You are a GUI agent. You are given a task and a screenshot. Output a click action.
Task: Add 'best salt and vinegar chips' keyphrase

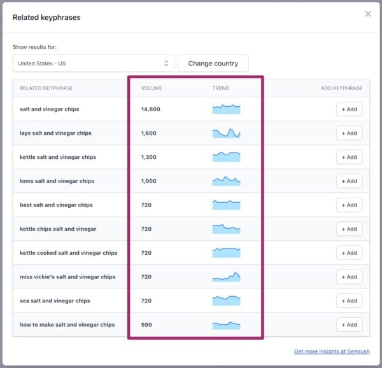pyautogui.click(x=349, y=205)
